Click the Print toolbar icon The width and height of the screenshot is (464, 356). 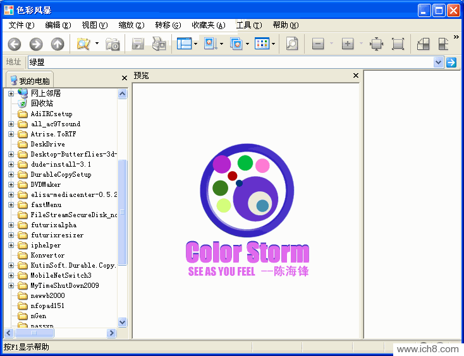click(x=159, y=44)
